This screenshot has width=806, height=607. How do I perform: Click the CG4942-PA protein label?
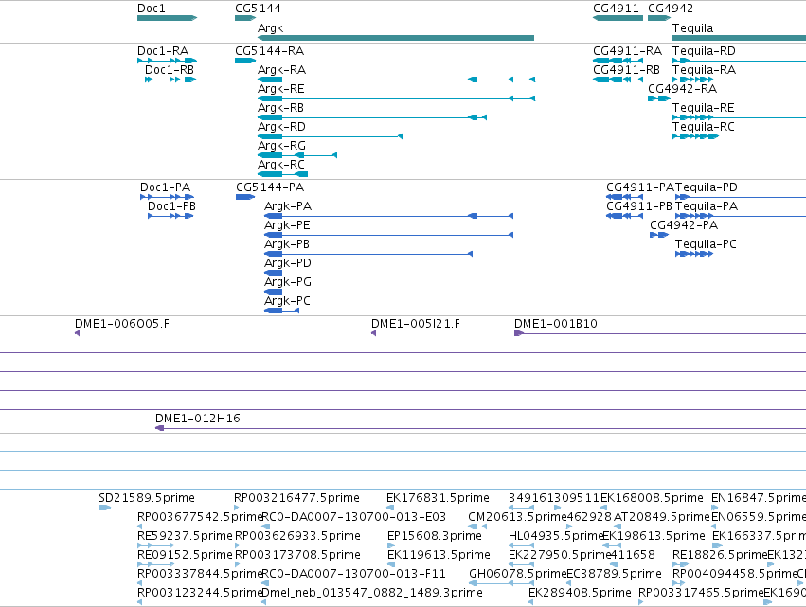point(684,225)
